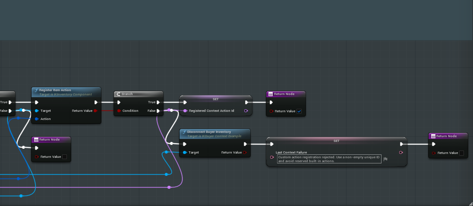Click the Return Value pin beside the ticked checkbox
The width and height of the screenshot is (473, 206).
pos(271,111)
